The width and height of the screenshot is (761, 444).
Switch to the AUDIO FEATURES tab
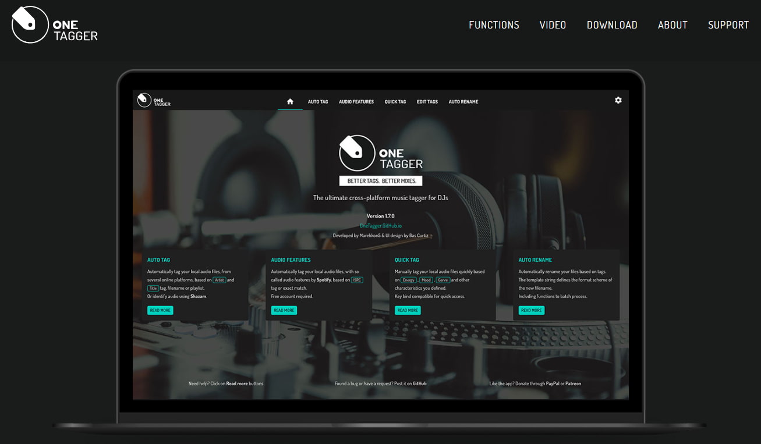click(x=356, y=102)
